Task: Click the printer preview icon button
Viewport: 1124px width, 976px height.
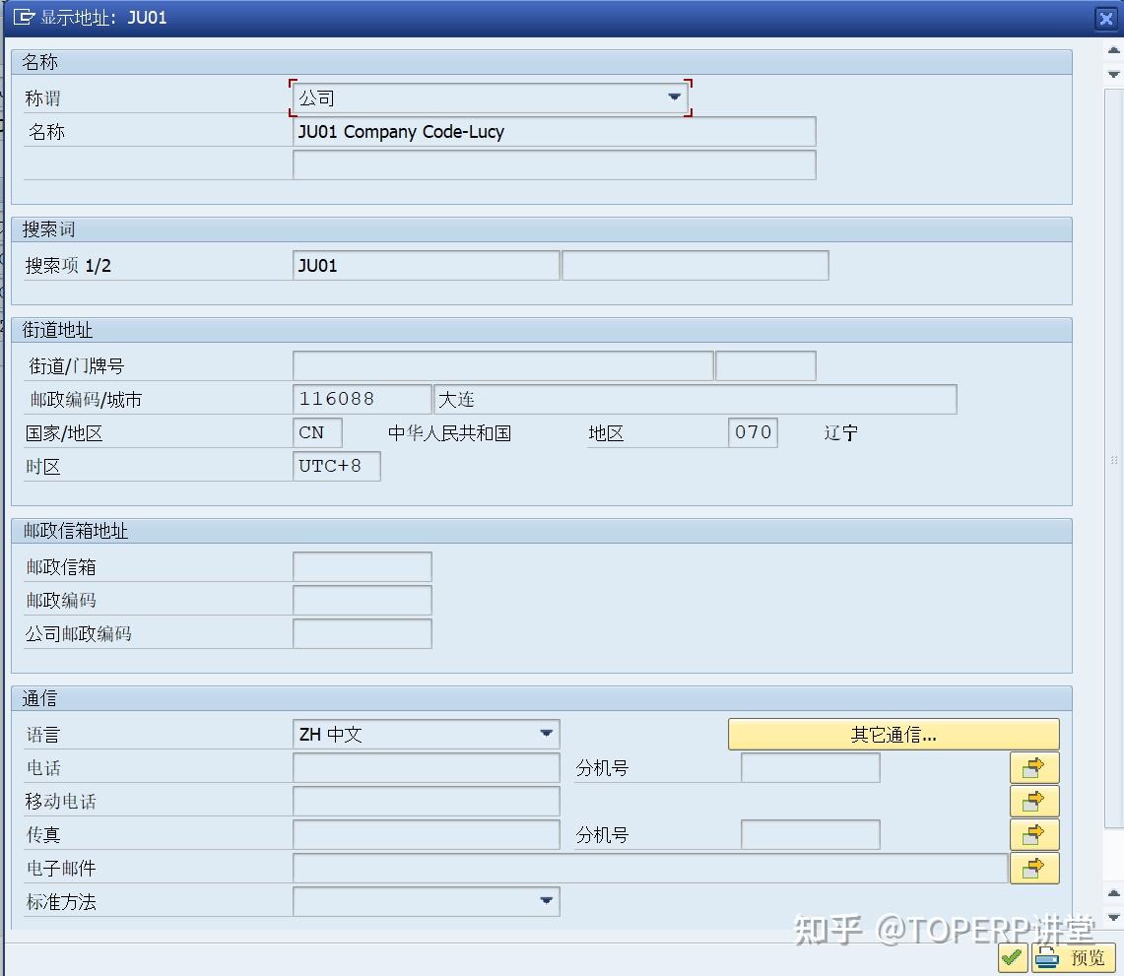Action: (1046, 957)
